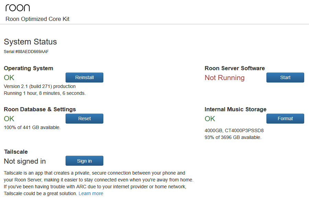Click the System Status heading
The height and width of the screenshot is (203, 309).
(x=30, y=42)
